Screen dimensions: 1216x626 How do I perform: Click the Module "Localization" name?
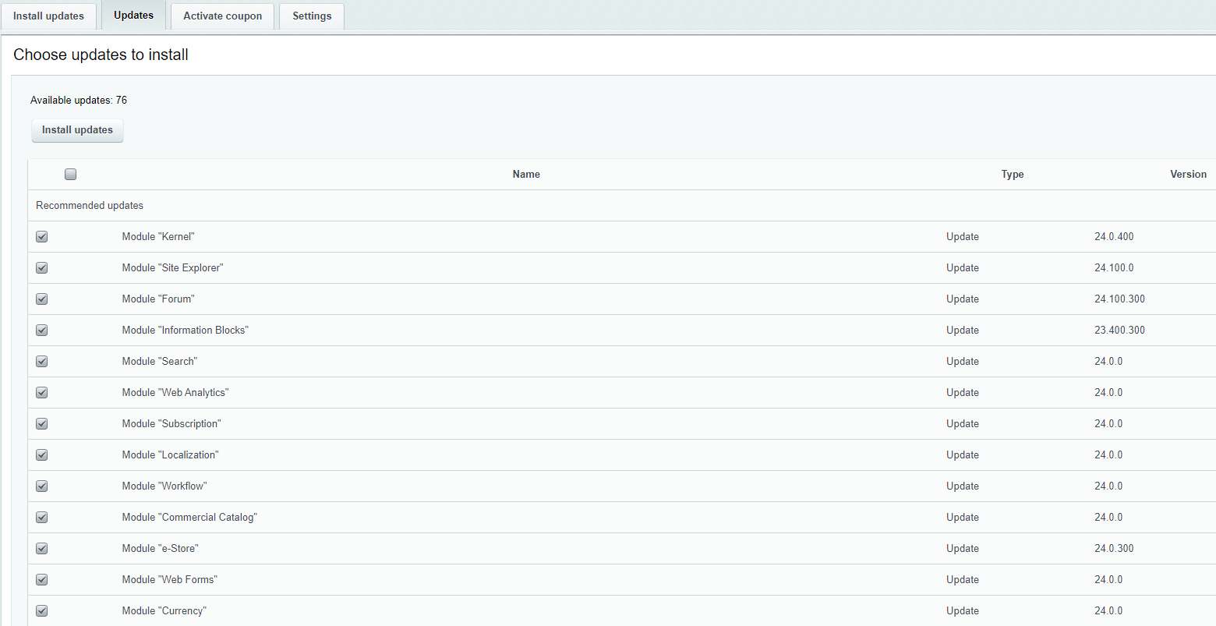tap(170, 455)
